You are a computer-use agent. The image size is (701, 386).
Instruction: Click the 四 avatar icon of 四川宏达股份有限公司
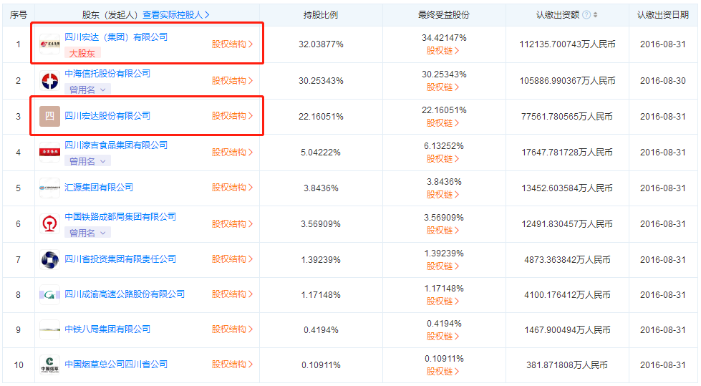tap(49, 116)
